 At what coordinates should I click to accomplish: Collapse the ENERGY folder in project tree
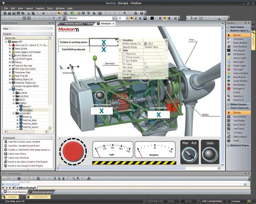click(x=14, y=103)
